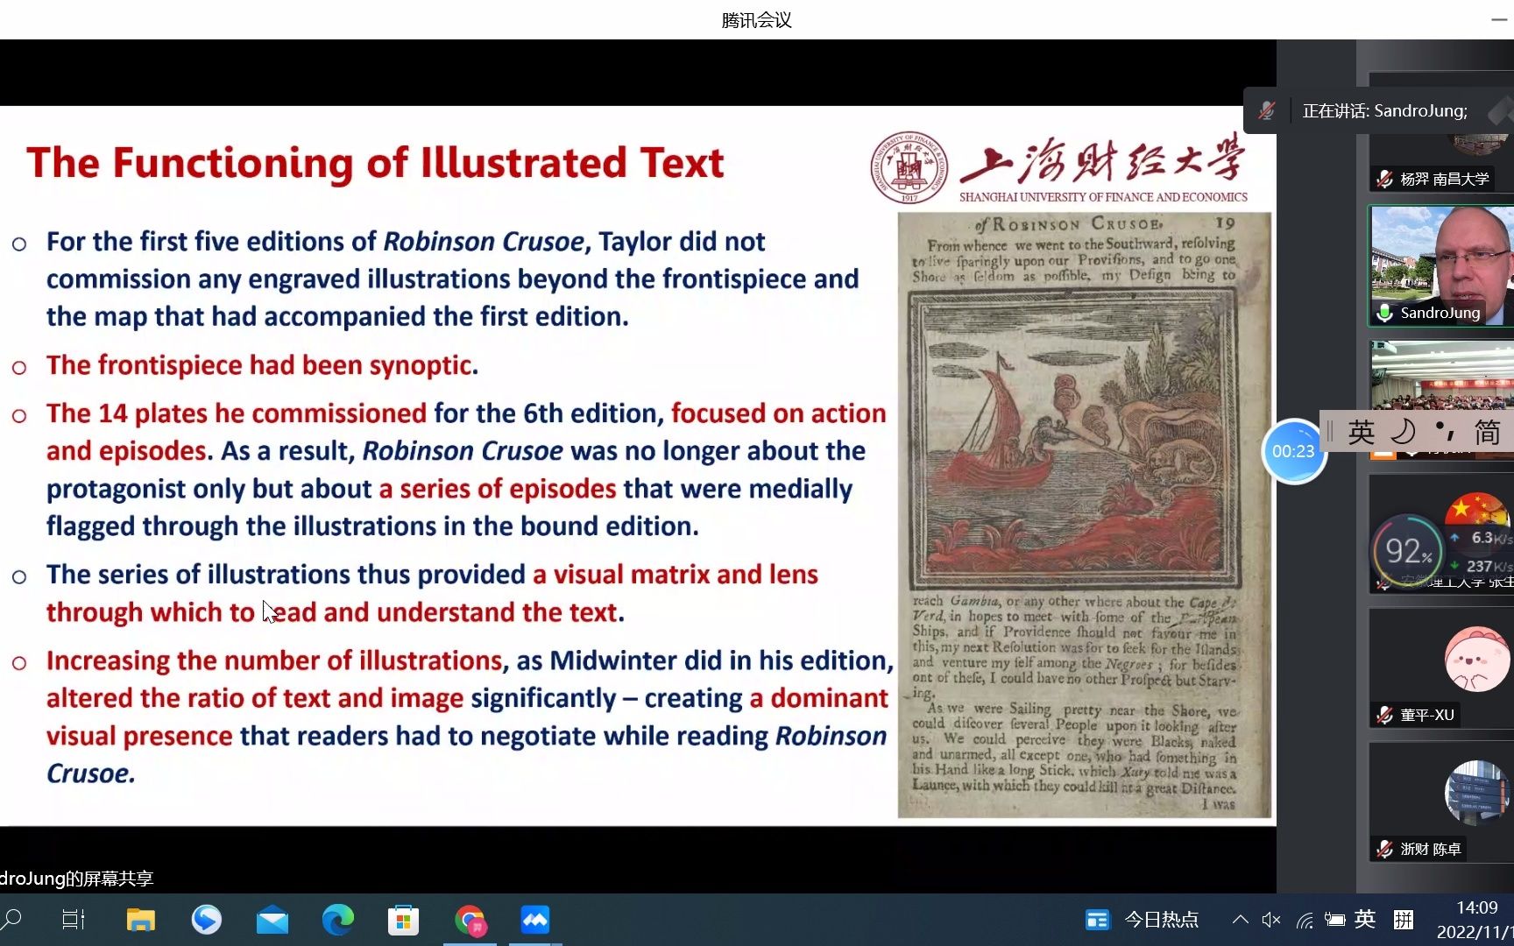Check the battery tray icon

click(1334, 920)
